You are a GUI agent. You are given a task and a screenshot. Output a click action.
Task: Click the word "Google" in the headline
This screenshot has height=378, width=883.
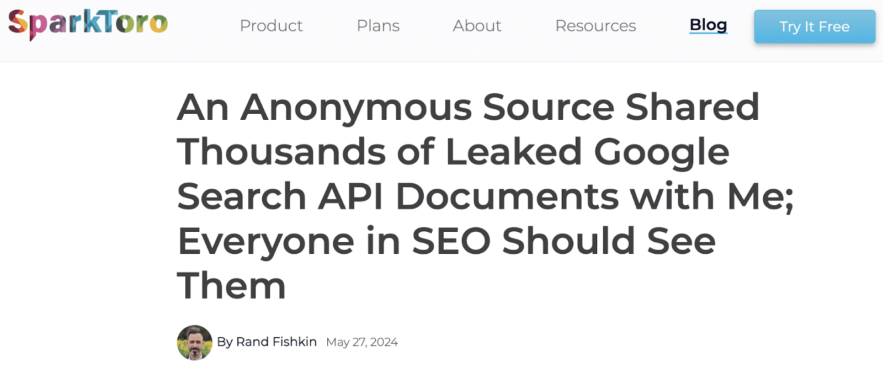click(661, 153)
